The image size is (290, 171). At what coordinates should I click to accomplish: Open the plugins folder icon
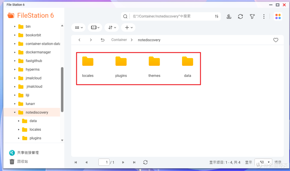[121, 61]
